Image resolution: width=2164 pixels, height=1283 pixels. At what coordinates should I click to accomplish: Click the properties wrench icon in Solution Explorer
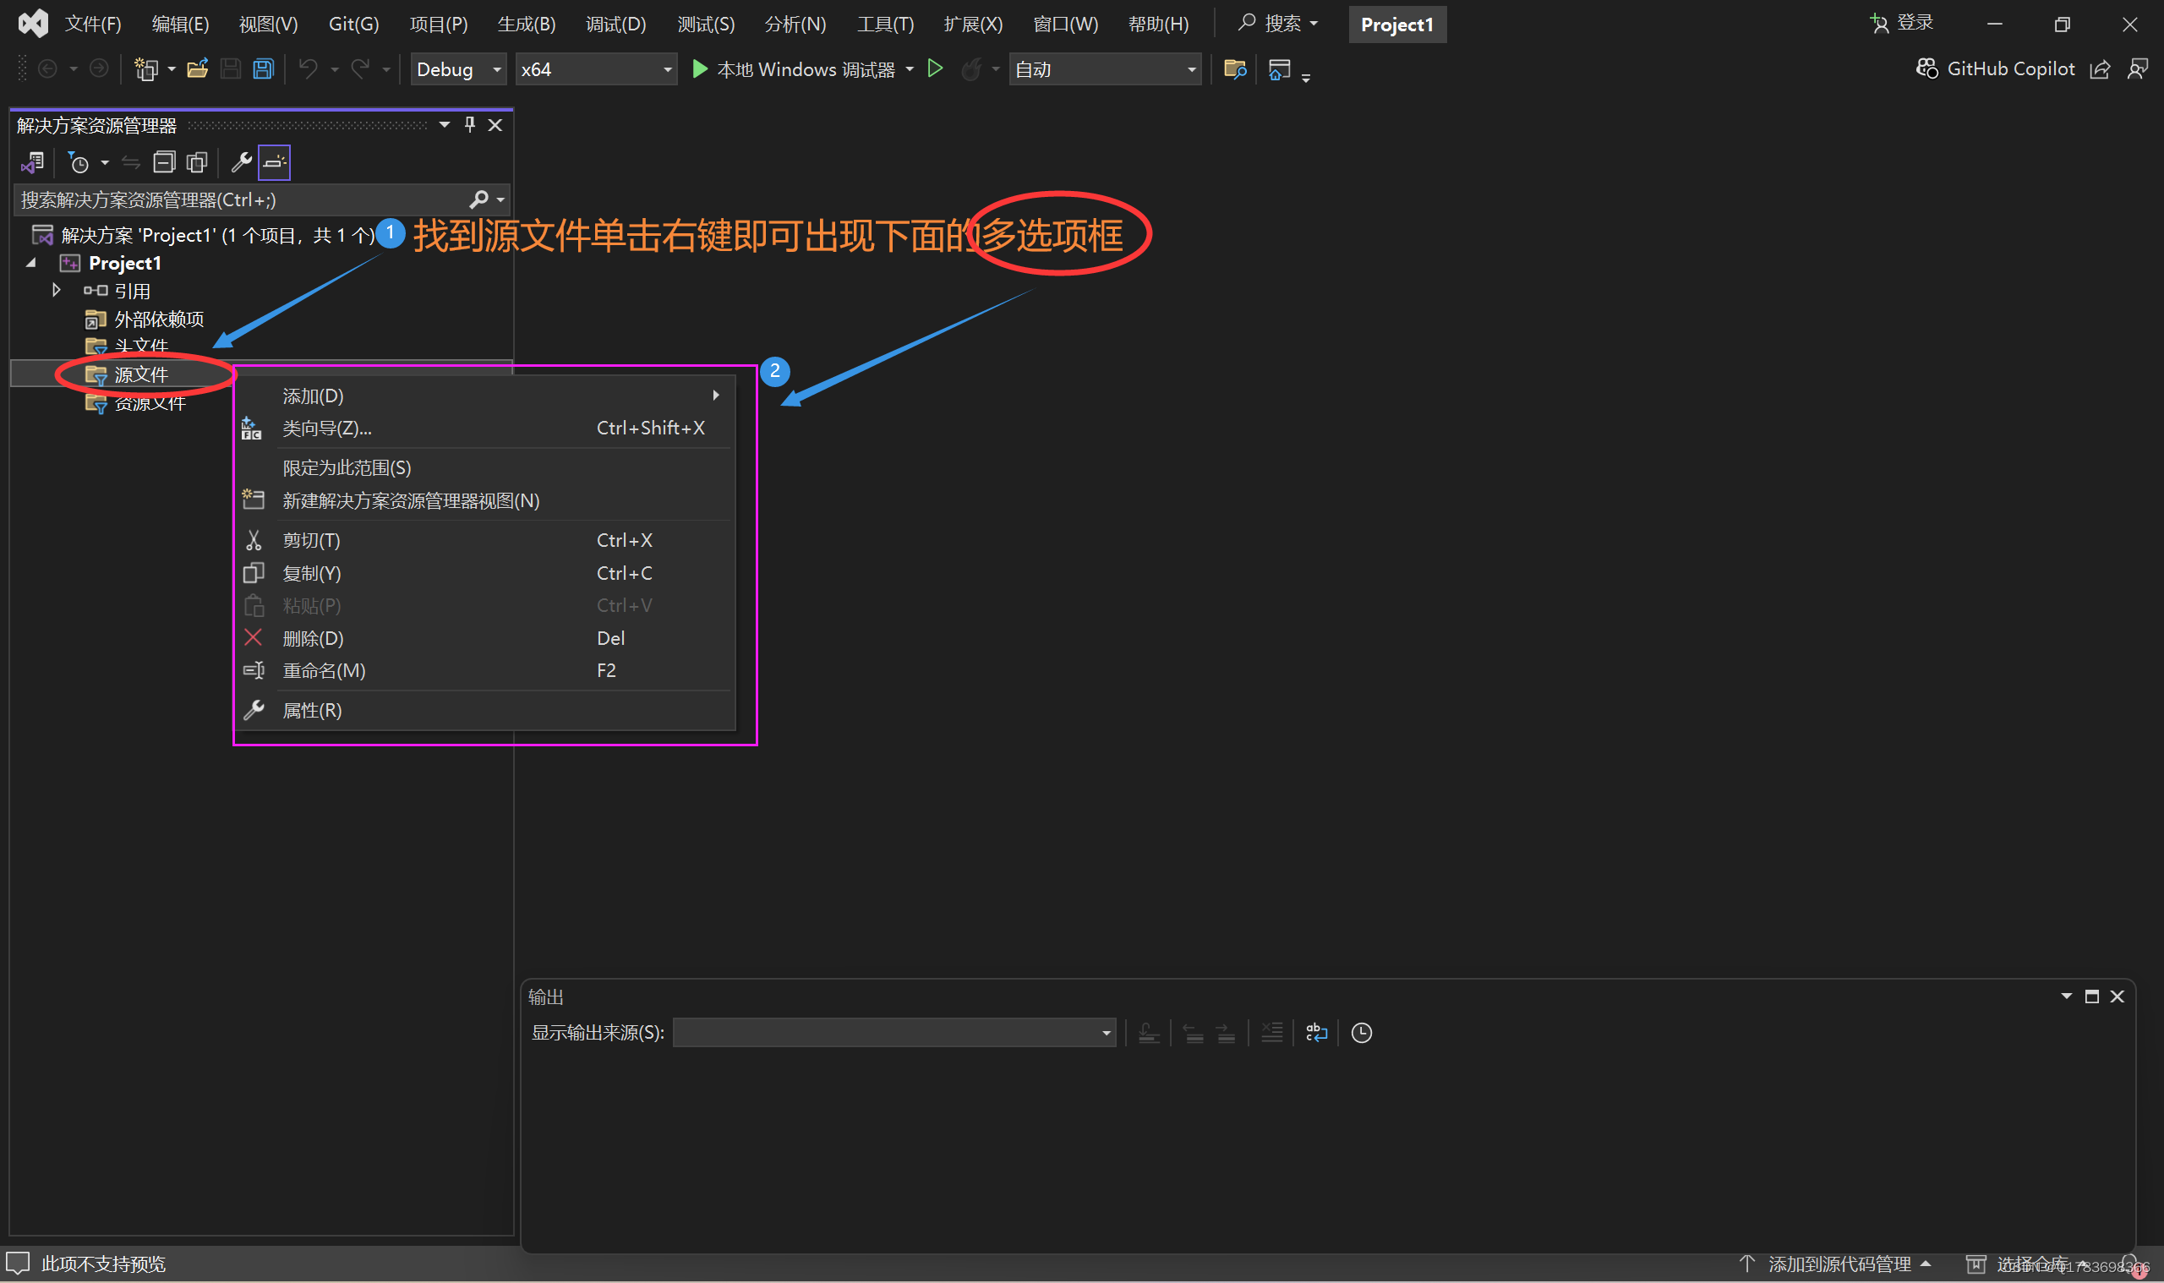241,161
